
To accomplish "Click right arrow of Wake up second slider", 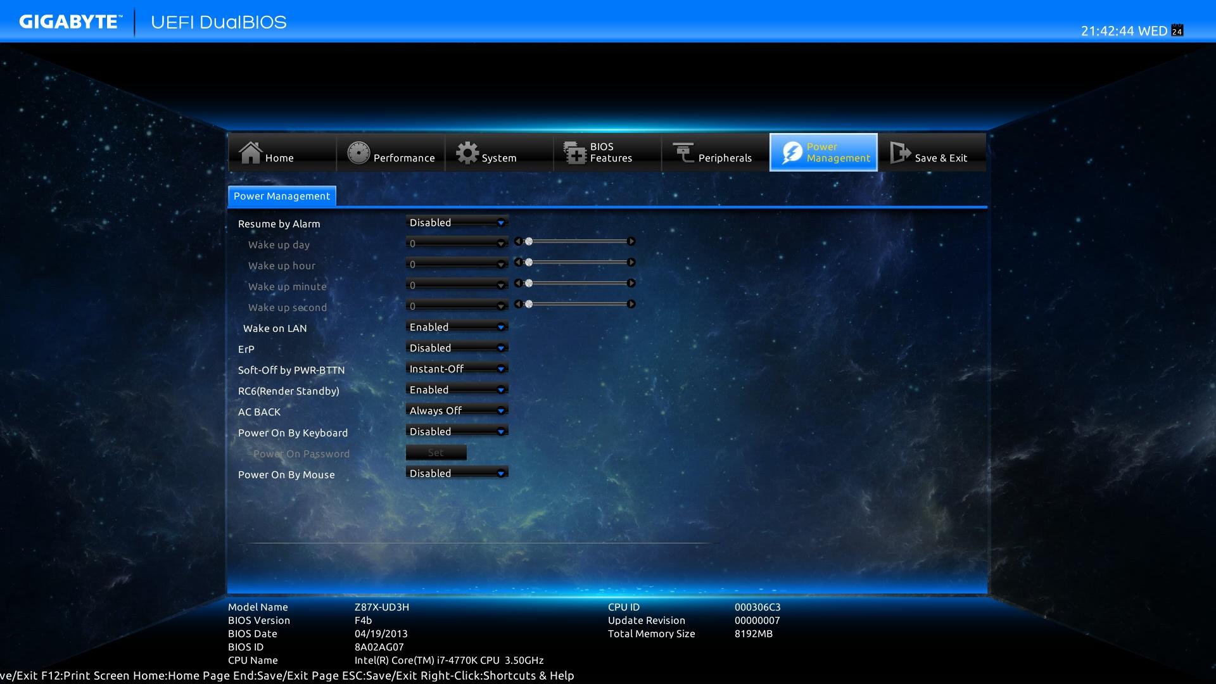I will pos(631,304).
